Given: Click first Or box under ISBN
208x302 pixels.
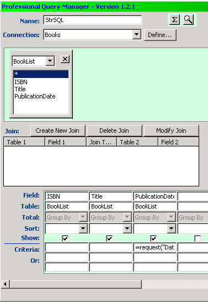Looking at the screenshot, I should click(x=66, y=257).
